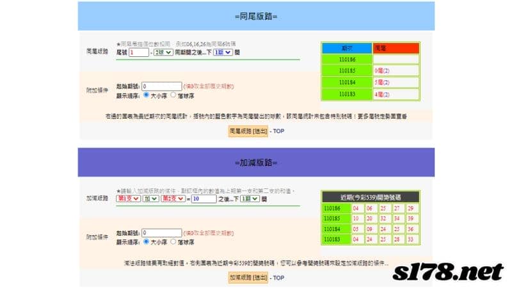The image size is (512, 288).
Task: Click TOP link beside 同尾版路 submit button
Action: (x=278, y=131)
